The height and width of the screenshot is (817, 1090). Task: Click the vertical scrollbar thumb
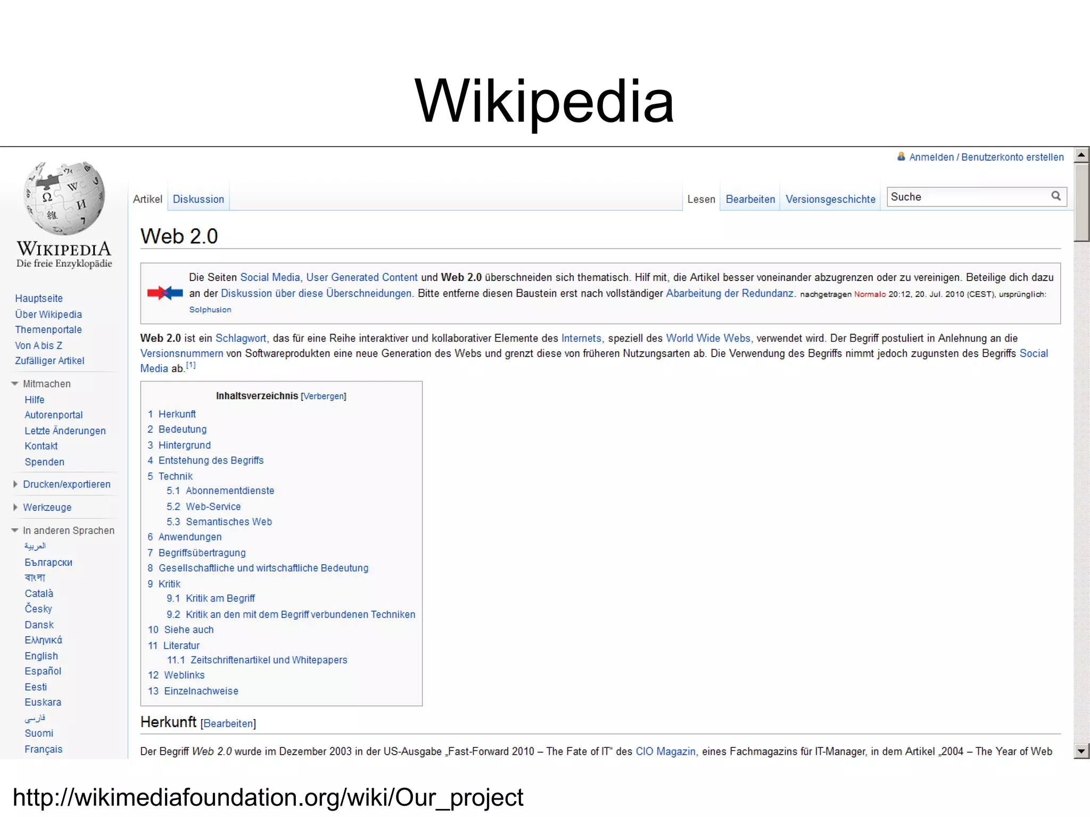coord(1081,202)
